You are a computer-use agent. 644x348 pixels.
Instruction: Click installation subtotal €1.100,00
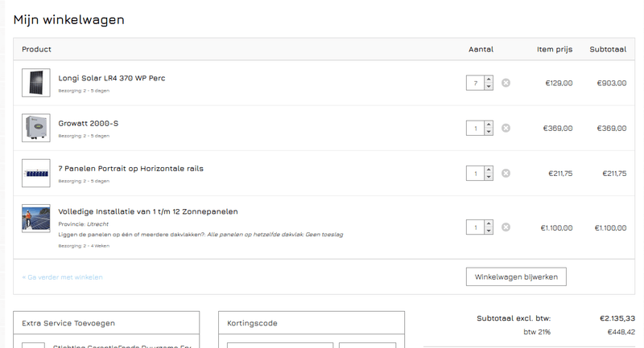610,228
